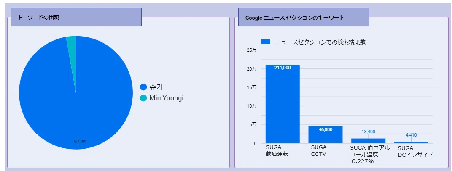The width and height of the screenshot is (452, 171).
Task: Click the 25万 y-axis tick label
Action: (251, 50)
